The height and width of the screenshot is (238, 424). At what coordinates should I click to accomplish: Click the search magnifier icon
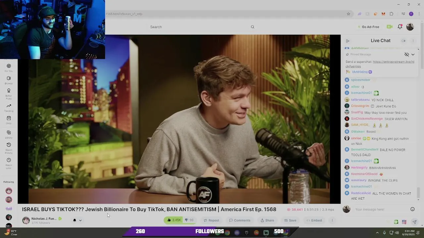click(x=252, y=27)
